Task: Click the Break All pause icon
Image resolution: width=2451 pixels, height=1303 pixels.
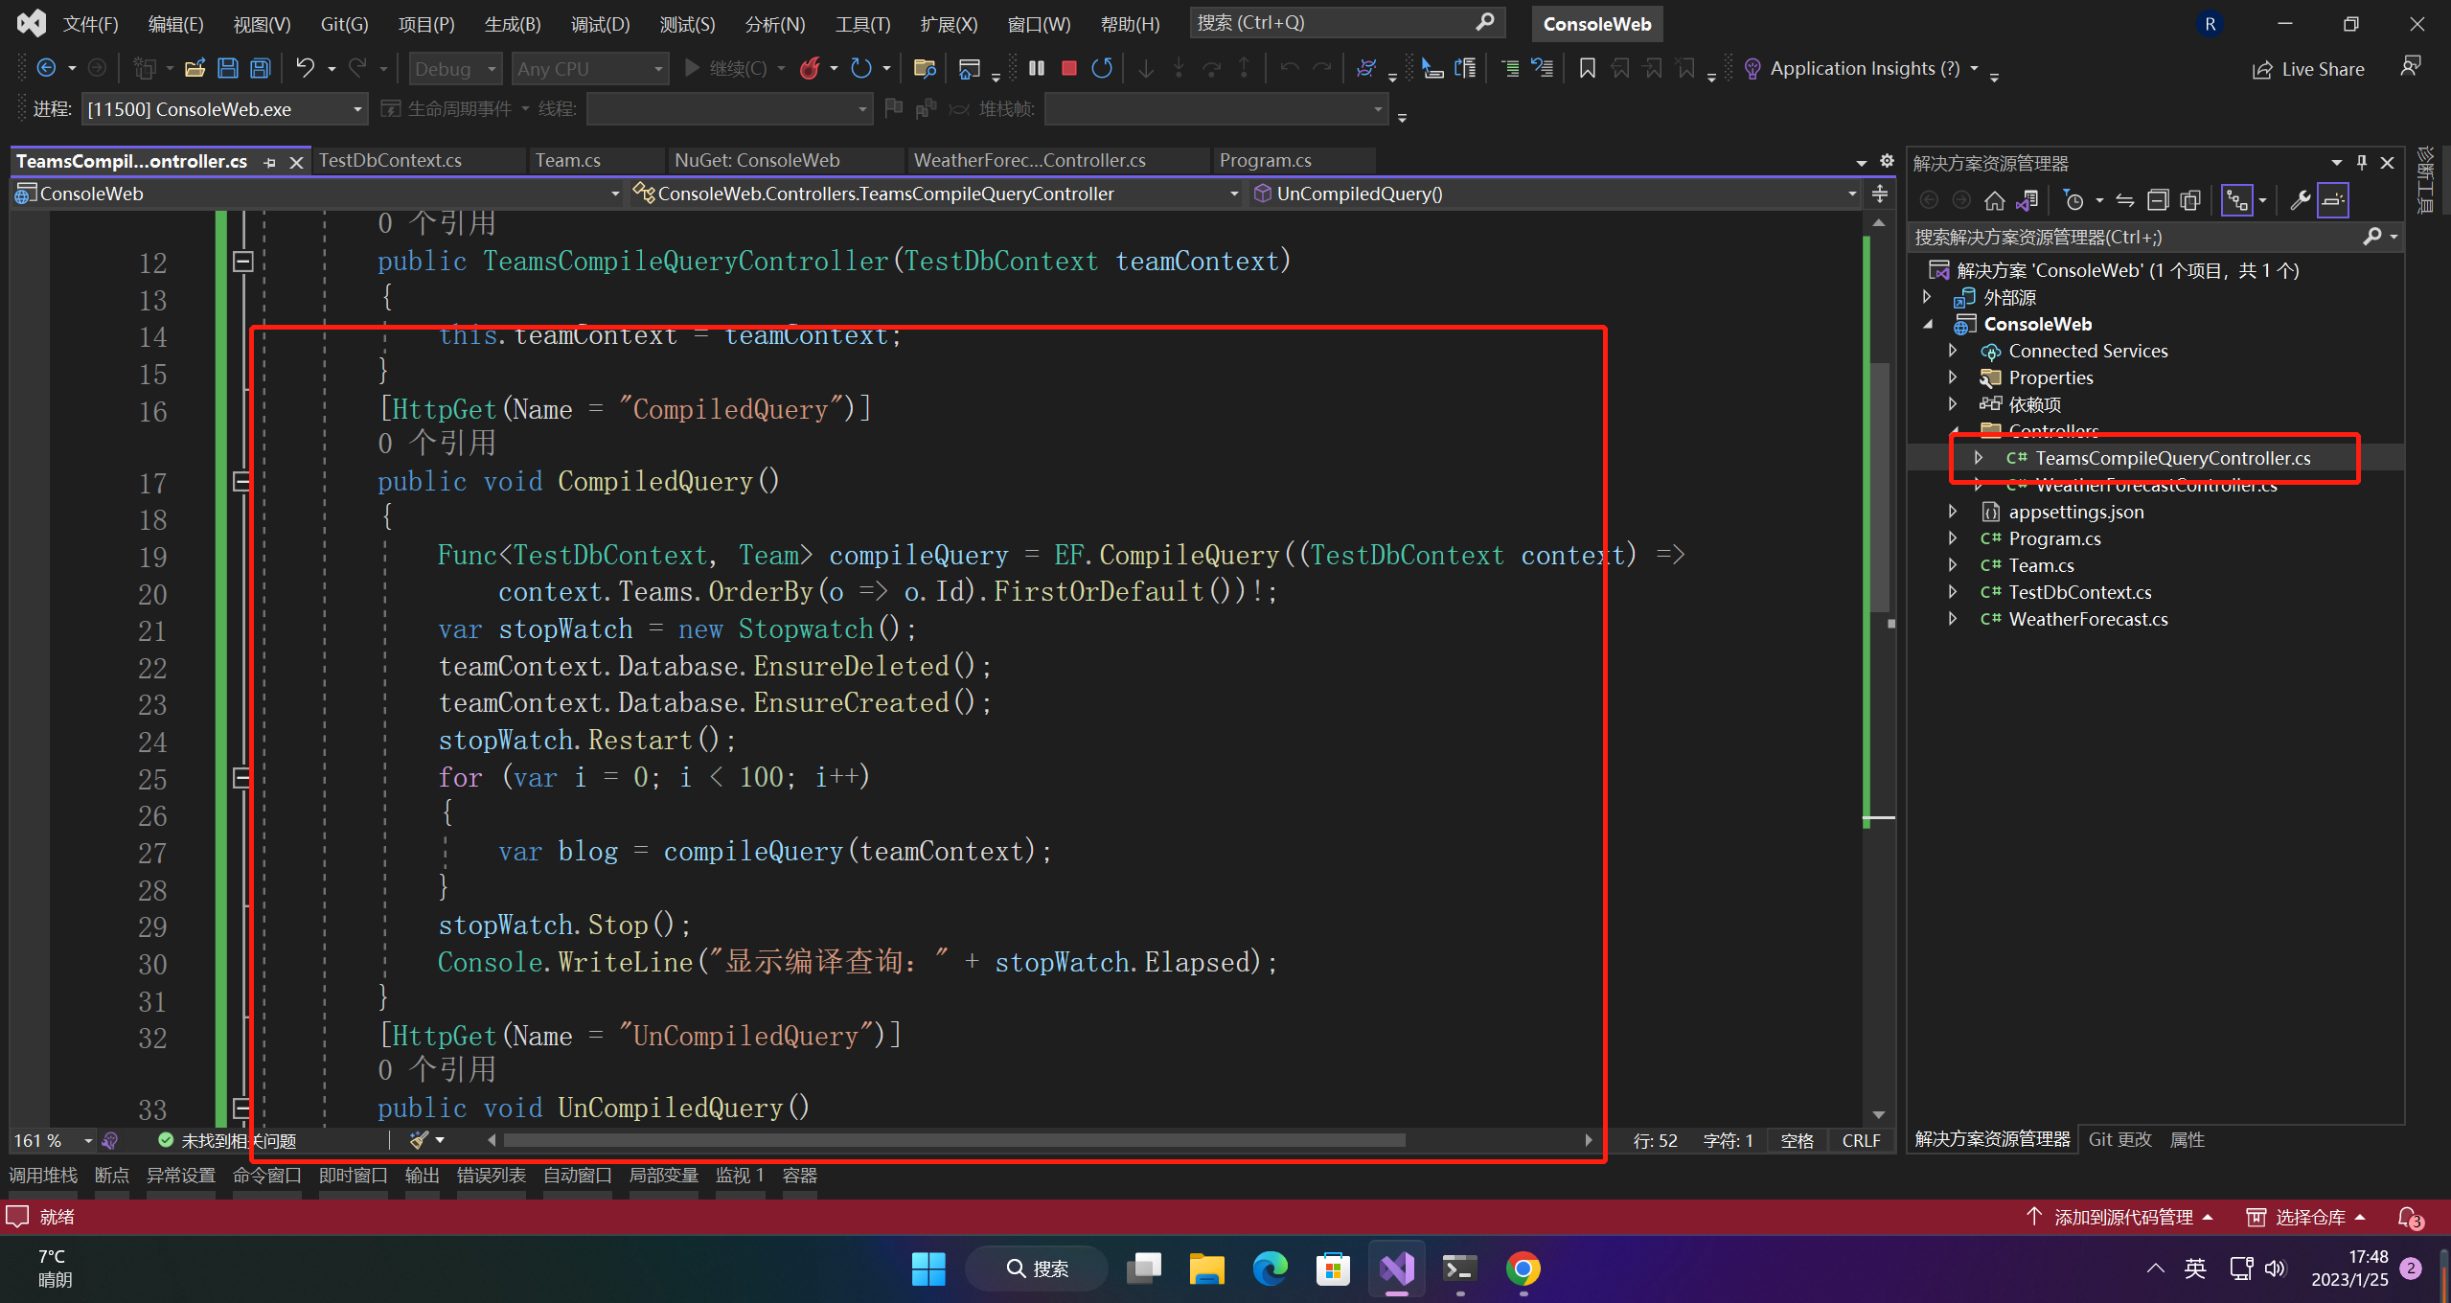Action: [1037, 68]
